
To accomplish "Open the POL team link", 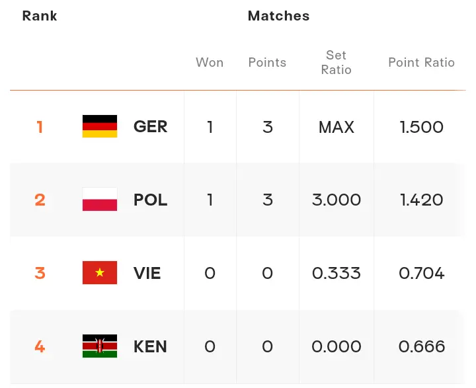I will [x=150, y=200].
